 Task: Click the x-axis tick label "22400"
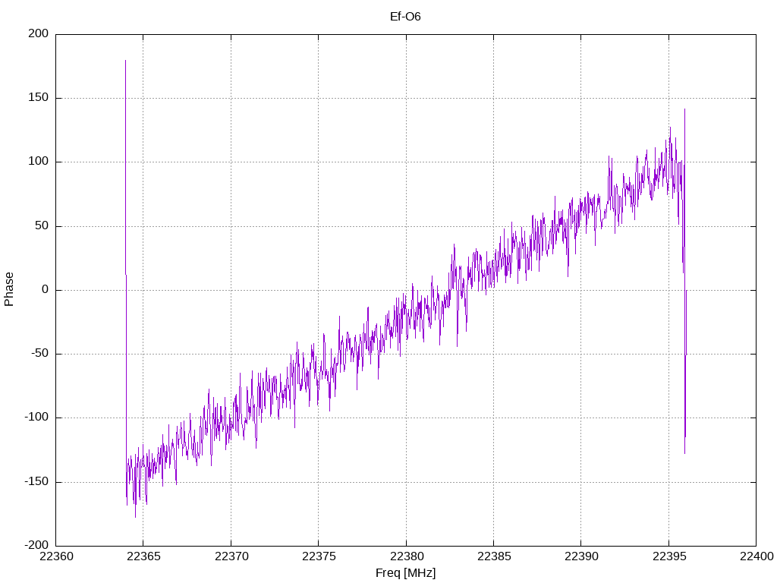pyautogui.click(x=757, y=556)
